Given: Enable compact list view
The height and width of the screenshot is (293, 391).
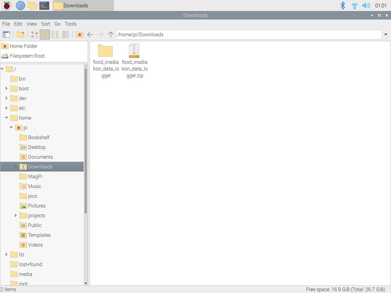Looking at the screenshot, I should pyautogui.click(x=55, y=34).
